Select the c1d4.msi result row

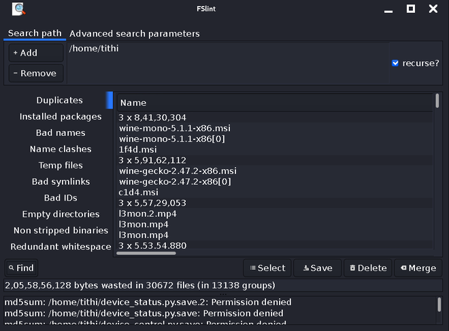point(138,192)
